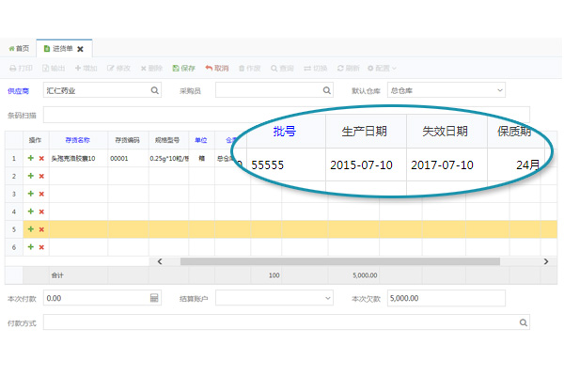Click the 条码扫描 barcode input field

pyautogui.click(x=287, y=115)
